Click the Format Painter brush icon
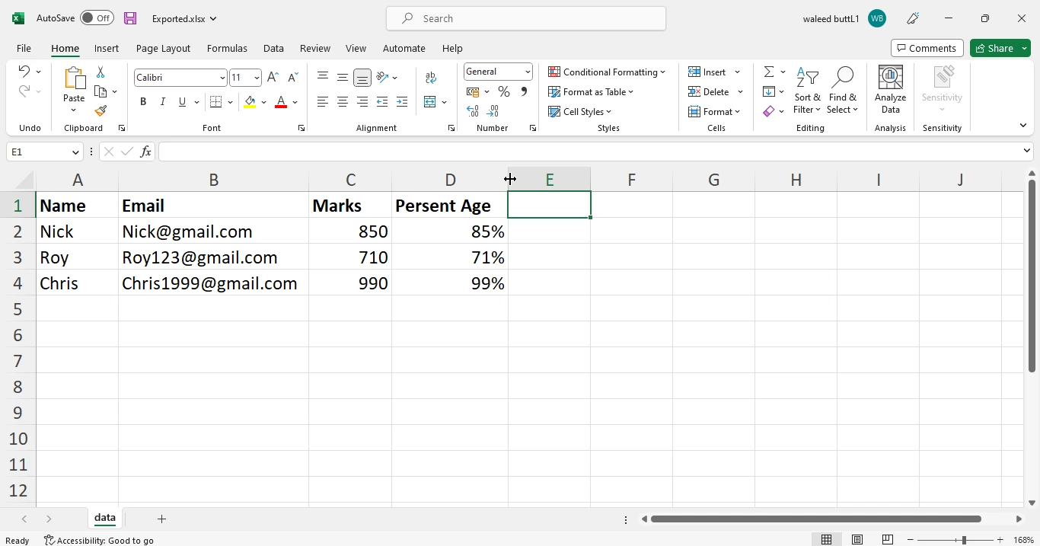1040x546 pixels. click(x=100, y=111)
